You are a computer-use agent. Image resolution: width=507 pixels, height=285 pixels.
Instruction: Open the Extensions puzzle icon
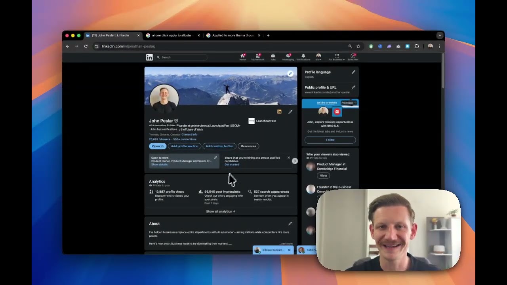click(417, 46)
